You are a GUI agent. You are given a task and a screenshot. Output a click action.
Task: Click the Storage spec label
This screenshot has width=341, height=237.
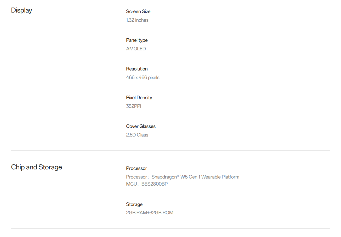point(134,204)
